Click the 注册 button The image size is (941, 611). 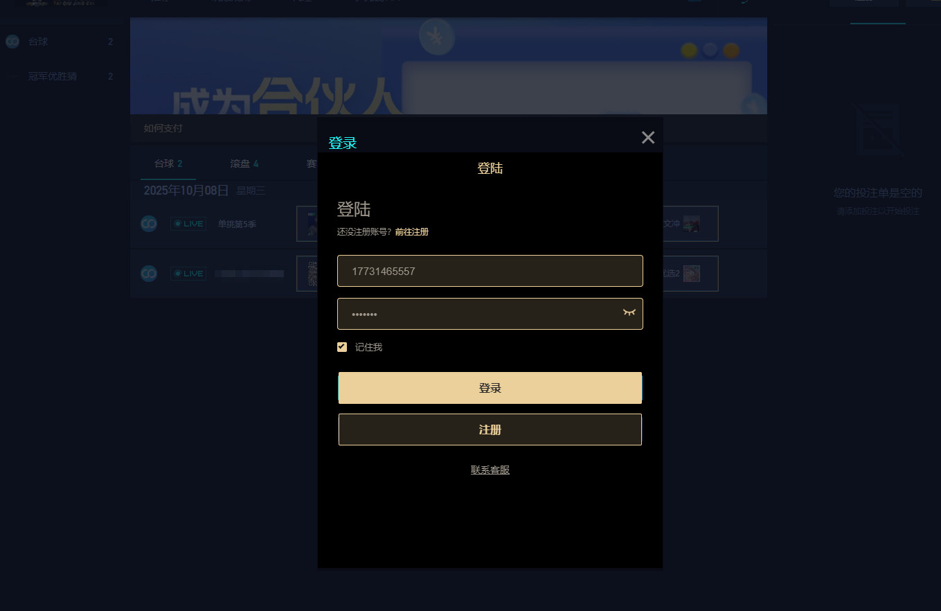coord(490,430)
